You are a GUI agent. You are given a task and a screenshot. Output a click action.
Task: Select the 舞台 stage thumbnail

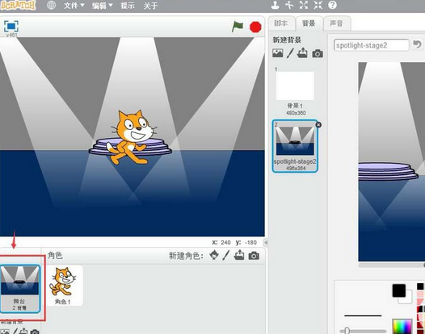(x=20, y=289)
